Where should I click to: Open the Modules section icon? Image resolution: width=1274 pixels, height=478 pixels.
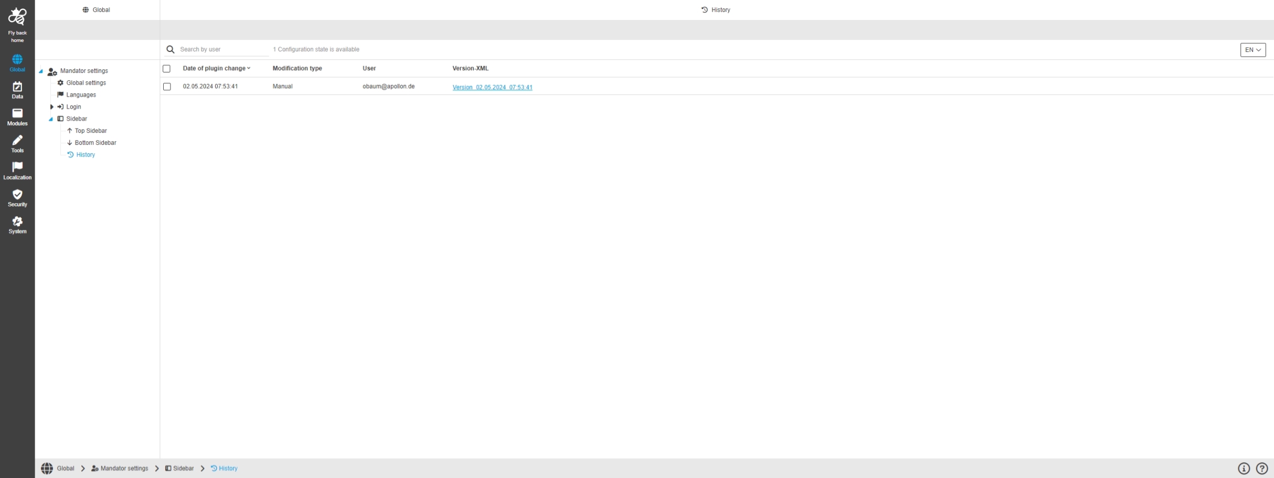tap(17, 113)
